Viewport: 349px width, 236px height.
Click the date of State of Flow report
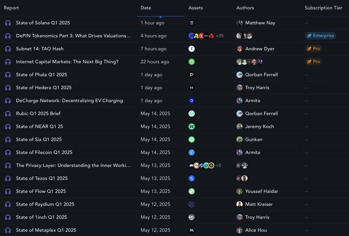155,191
